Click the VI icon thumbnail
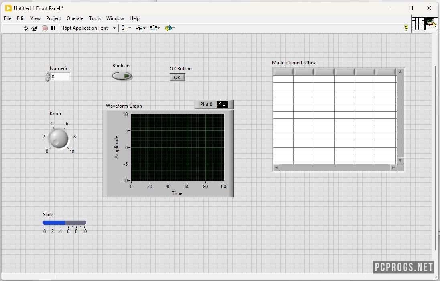Screen dimensions: 440x281 point(431,24)
